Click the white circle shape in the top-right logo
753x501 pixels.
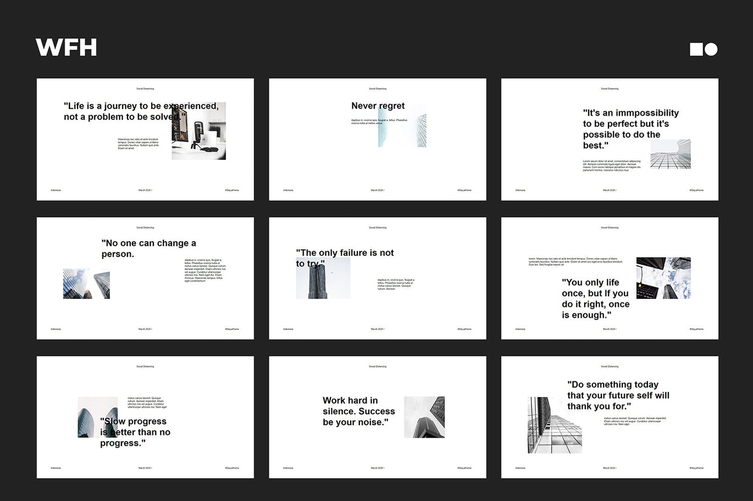[x=711, y=49]
